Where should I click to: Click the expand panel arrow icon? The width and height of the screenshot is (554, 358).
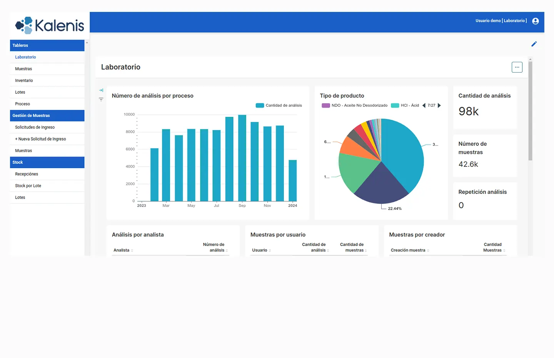(101, 90)
